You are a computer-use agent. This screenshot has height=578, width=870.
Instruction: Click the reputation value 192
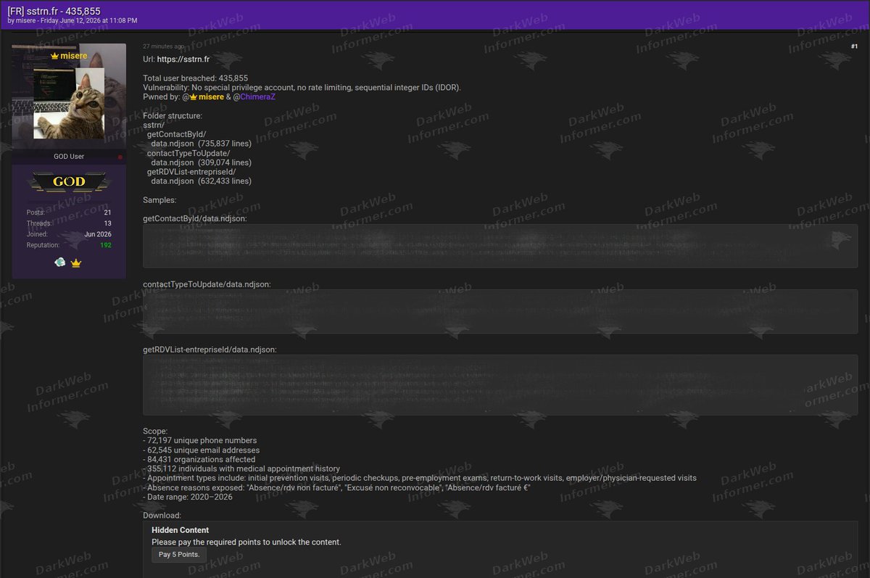[106, 245]
